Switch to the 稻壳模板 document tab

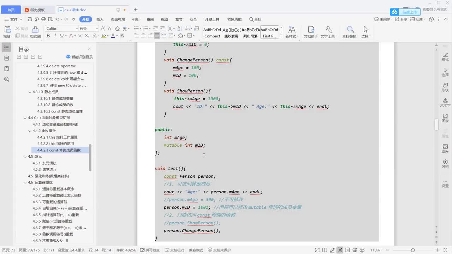coord(38,10)
